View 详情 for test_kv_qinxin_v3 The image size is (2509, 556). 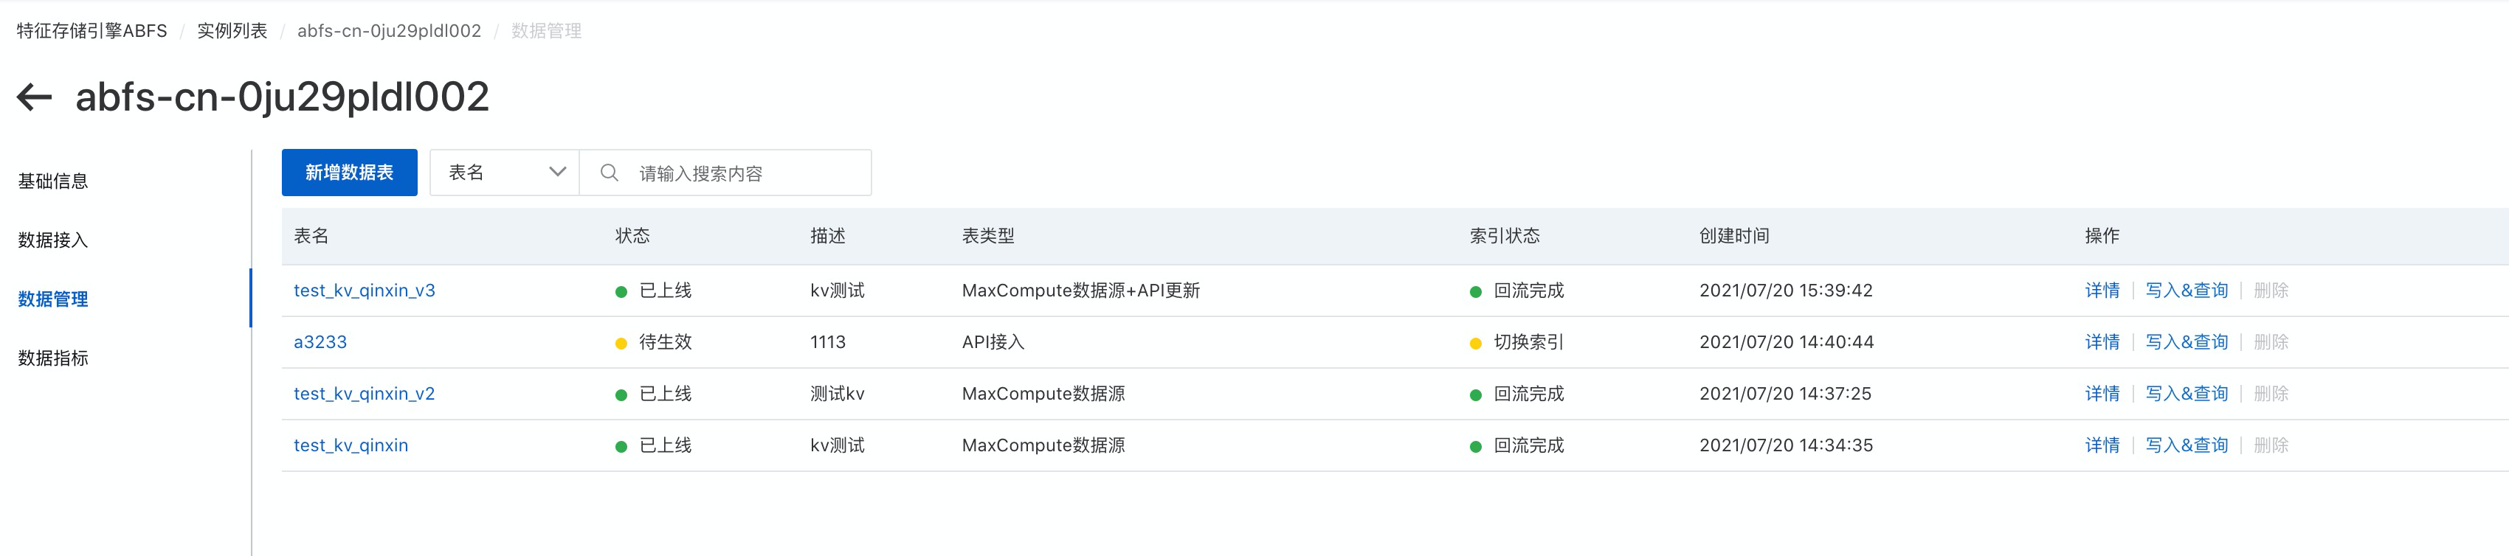click(2102, 291)
